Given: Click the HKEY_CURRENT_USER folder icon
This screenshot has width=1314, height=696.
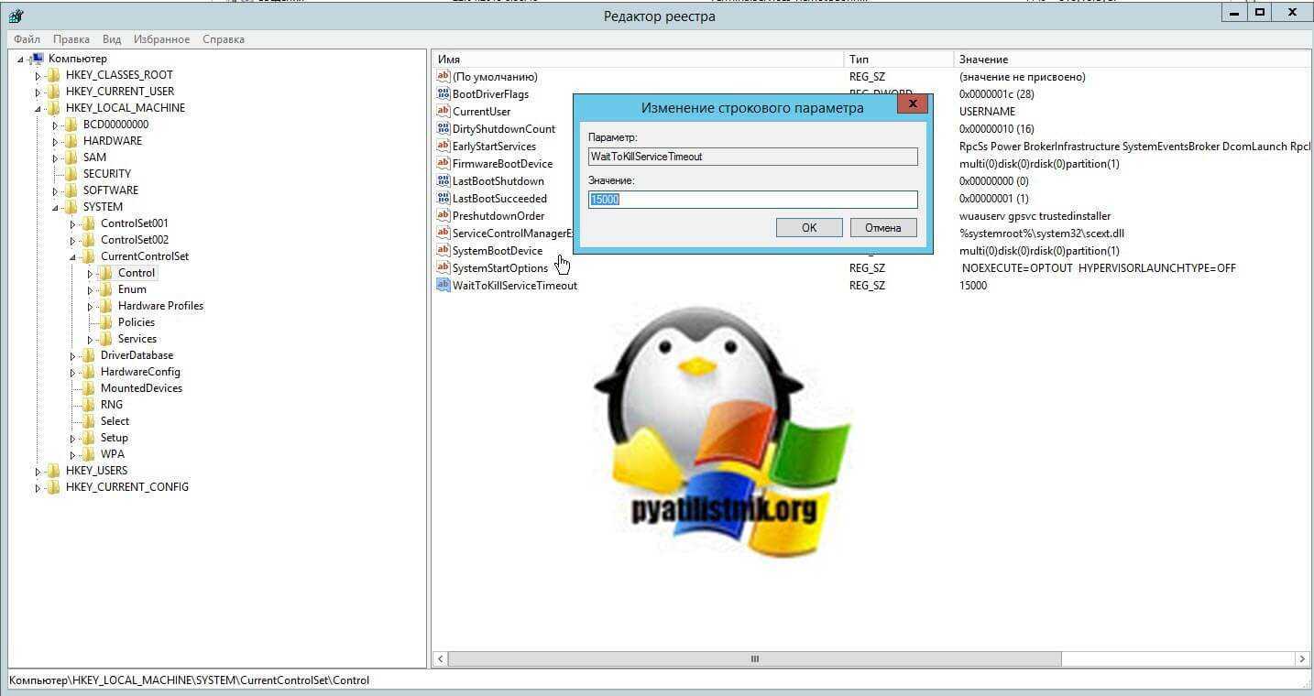Looking at the screenshot, I should pyautogui.click(x=54, y=92).
